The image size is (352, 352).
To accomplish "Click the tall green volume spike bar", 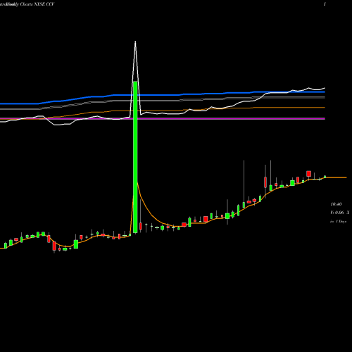I will tap(135, 157).
